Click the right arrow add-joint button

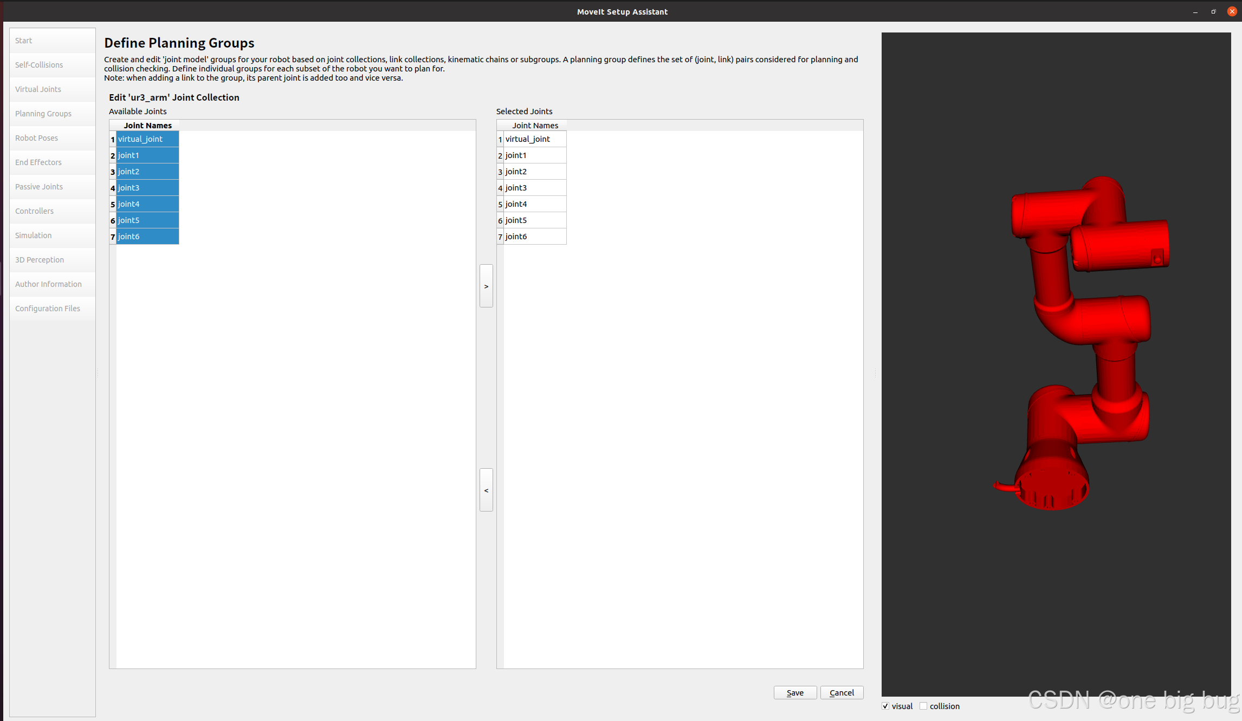486,286
